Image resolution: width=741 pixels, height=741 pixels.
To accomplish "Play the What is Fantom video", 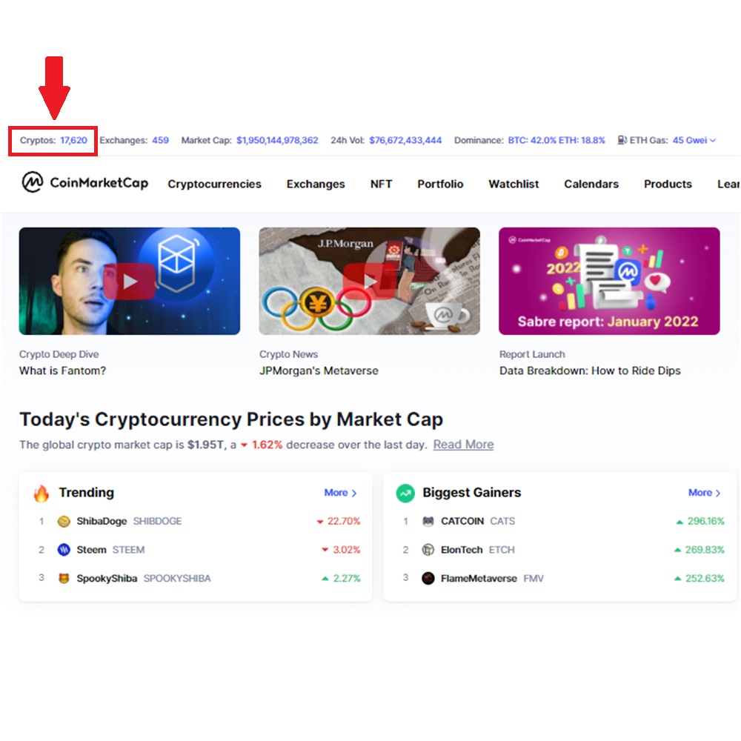I will (130, 281).
